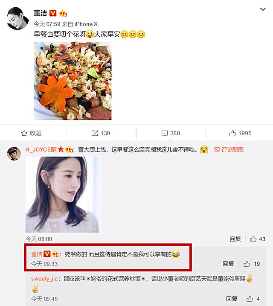Image resolution: width=273 pixels, height=306 pixels.
Task: Open the fried rice photo thumbnail
Action: [x=73, y=81]
